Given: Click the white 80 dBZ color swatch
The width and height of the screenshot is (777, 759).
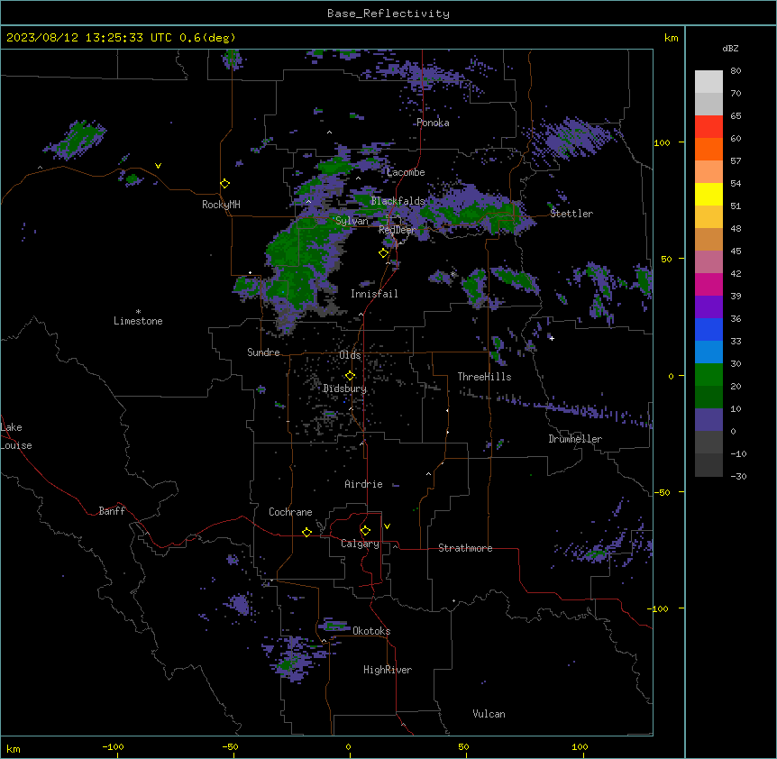Looking at the screenshot, I should (708, 81).
